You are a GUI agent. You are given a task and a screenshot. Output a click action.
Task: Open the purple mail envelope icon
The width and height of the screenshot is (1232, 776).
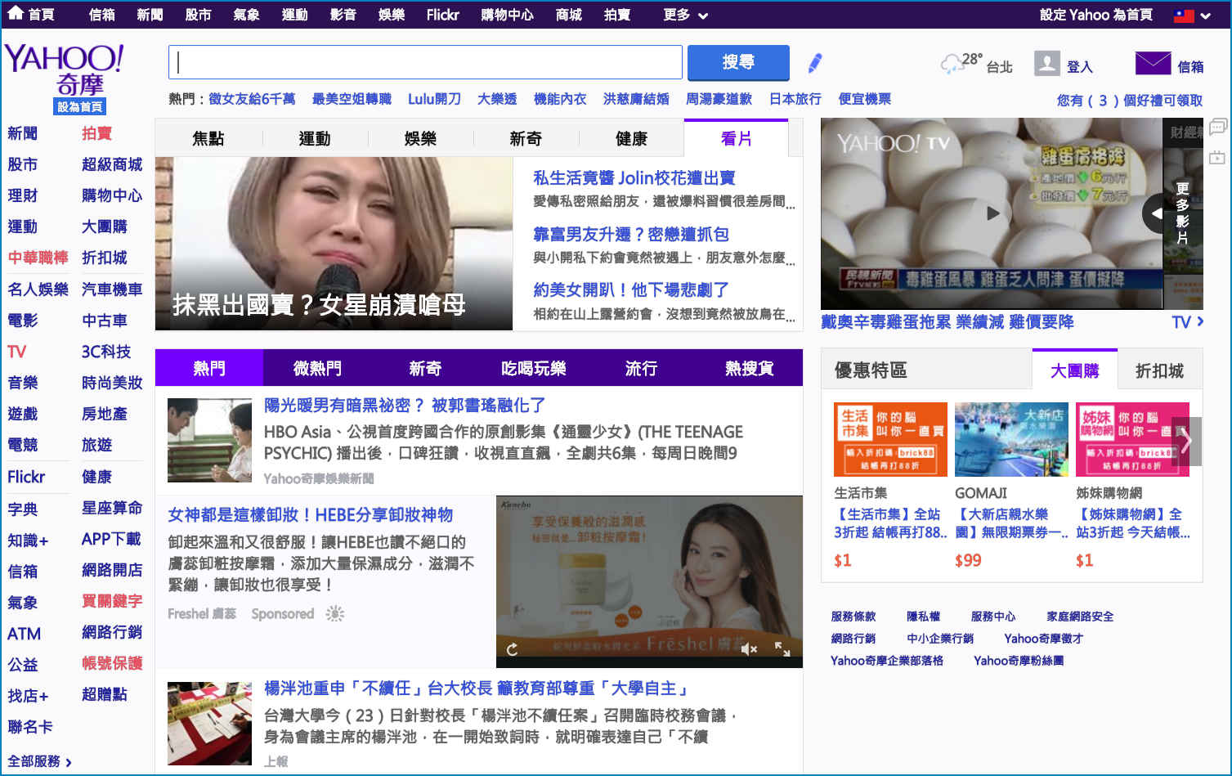click(x=1153, y=63)
